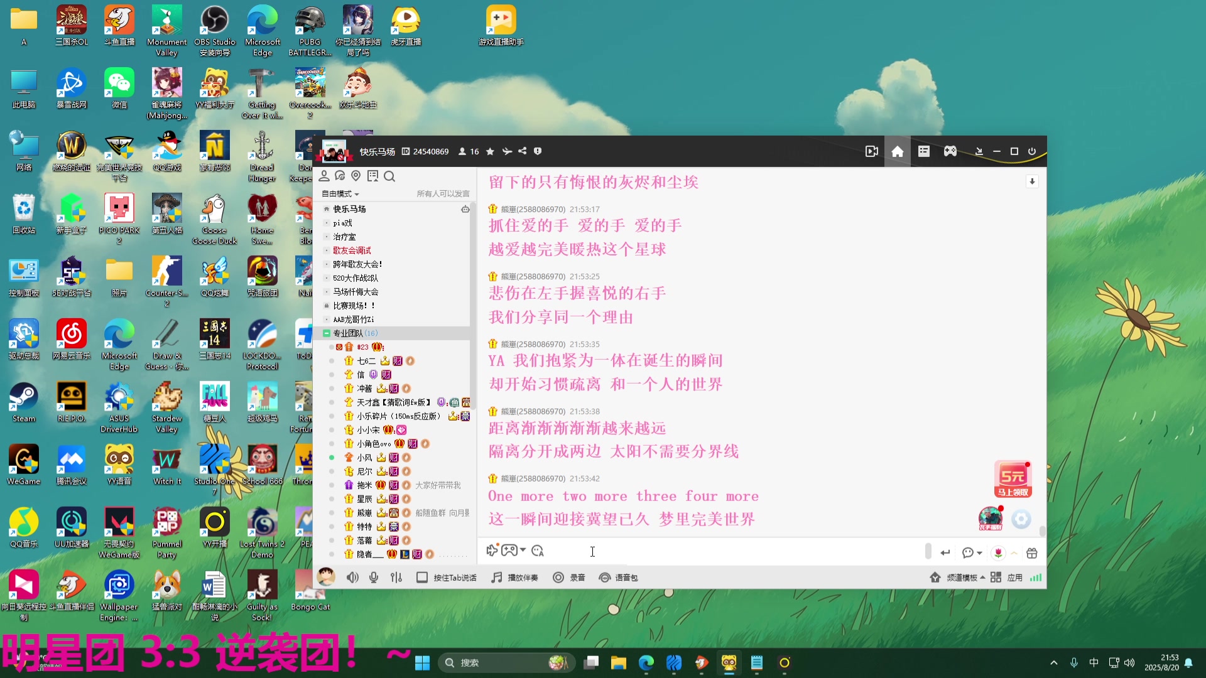This screenshot has height=678, width=1206.
Task: Select the home icon in YY title bar
Action: [x=898, y=151]
